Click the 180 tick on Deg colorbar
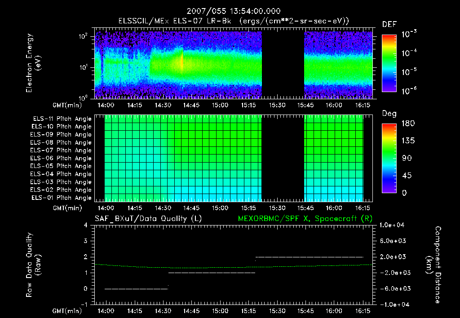Screen dimensions: 460x318 (408, 124)
